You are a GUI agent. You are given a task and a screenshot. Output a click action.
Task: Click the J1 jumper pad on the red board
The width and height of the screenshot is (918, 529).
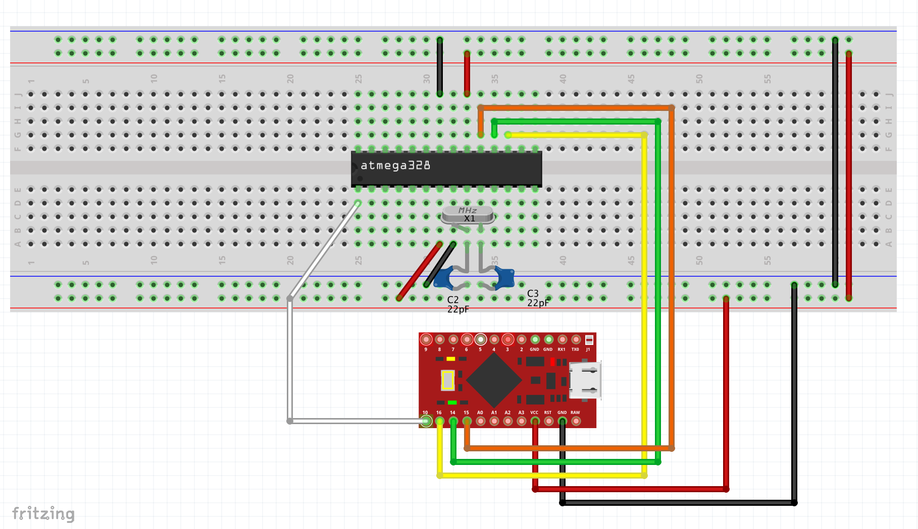coord(589,340)
